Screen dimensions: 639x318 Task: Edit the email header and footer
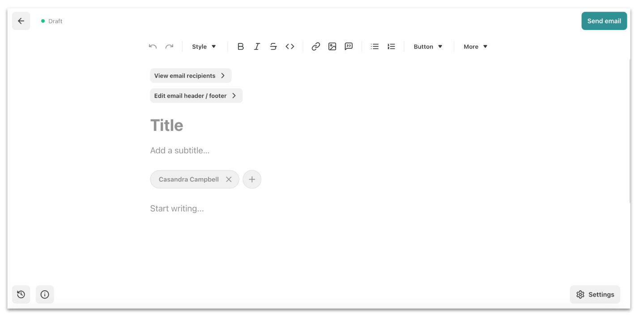point(196,95)
